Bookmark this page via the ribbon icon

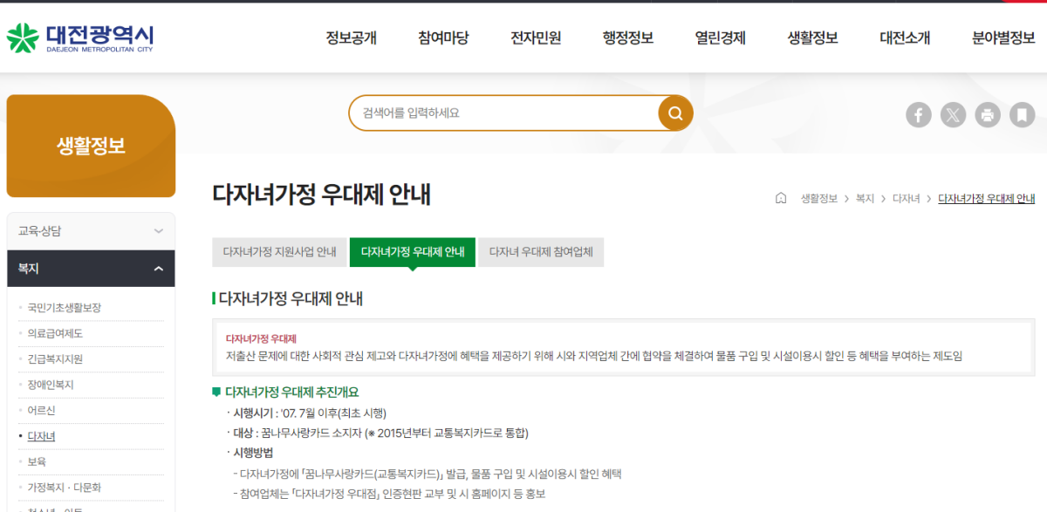(1023, 114)
